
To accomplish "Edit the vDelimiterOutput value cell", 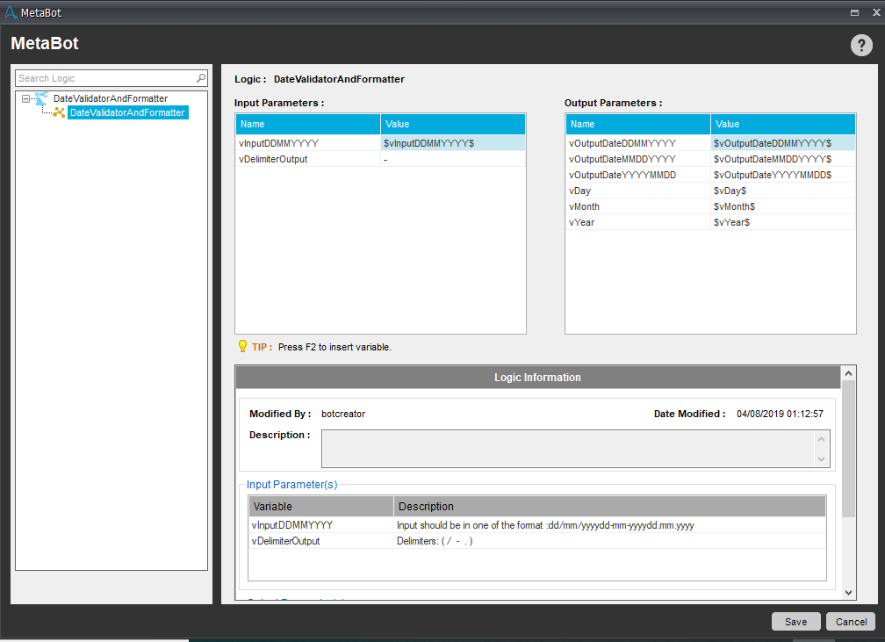I will [452, 159].
